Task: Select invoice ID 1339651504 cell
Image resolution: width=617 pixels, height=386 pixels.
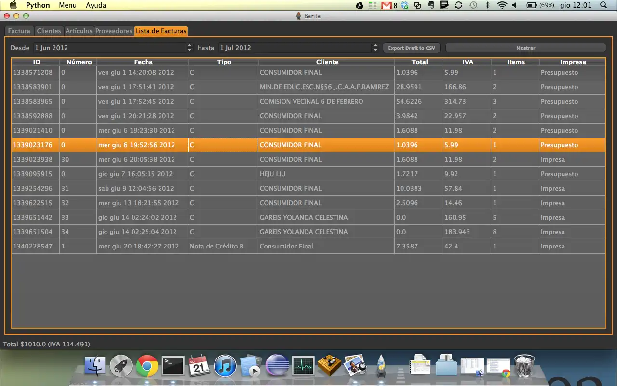Action: (36, 232)
